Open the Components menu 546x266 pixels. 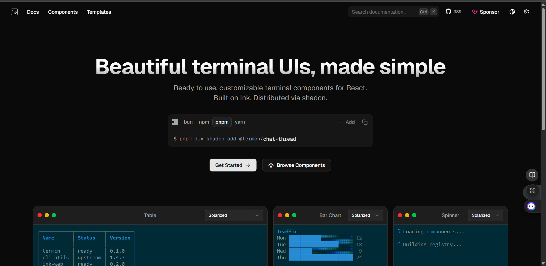[x=63, y=12]
